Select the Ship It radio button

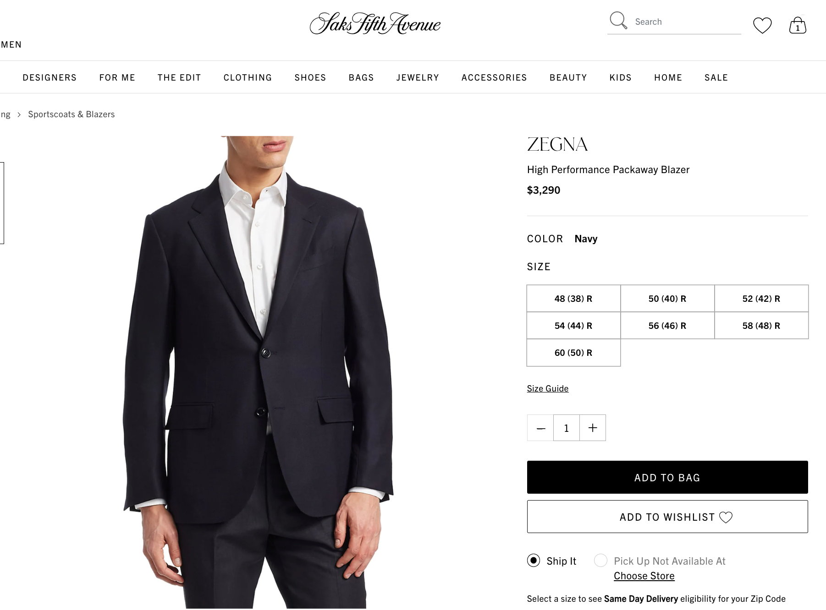pyautogui.click(x=534, y=561)
